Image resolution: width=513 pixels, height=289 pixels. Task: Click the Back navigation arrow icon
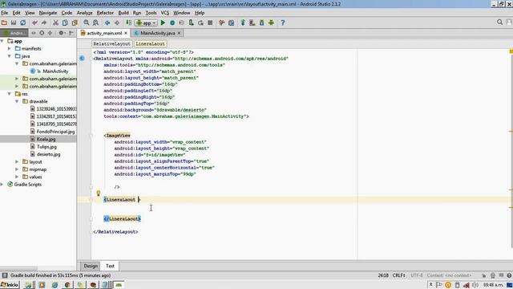107,22
